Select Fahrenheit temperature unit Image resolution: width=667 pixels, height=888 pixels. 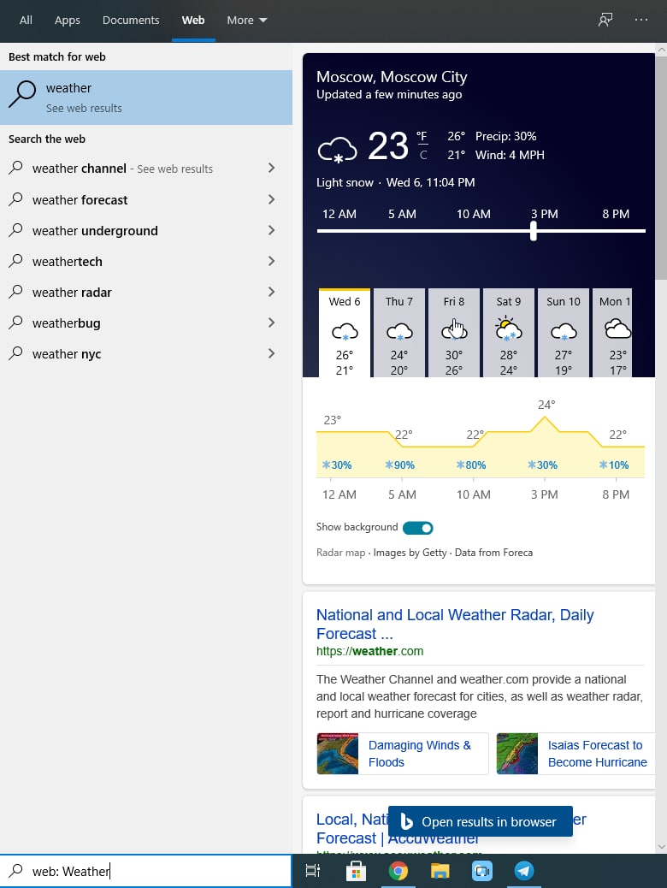(x=422, y=137)
